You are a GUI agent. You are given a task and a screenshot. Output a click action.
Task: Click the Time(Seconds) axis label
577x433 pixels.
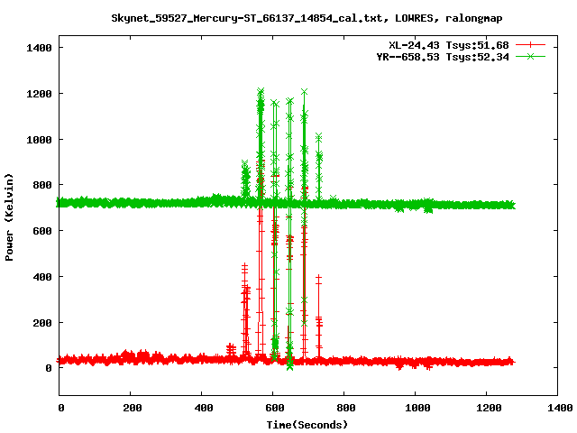coord(307,425)
